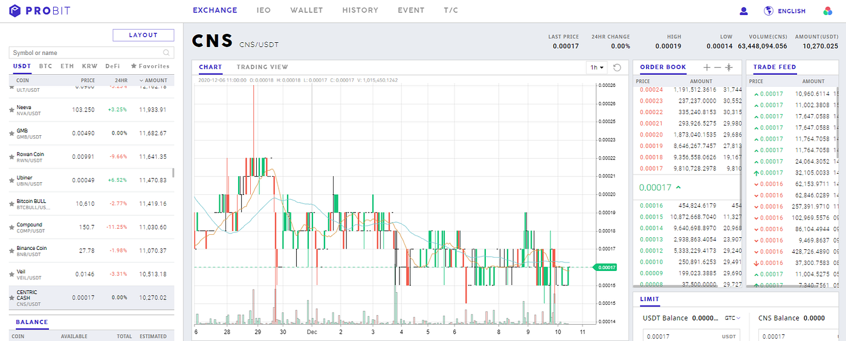The image size is (846, 341).
Task: Select the USDT market tab
Action: point(22,66)
